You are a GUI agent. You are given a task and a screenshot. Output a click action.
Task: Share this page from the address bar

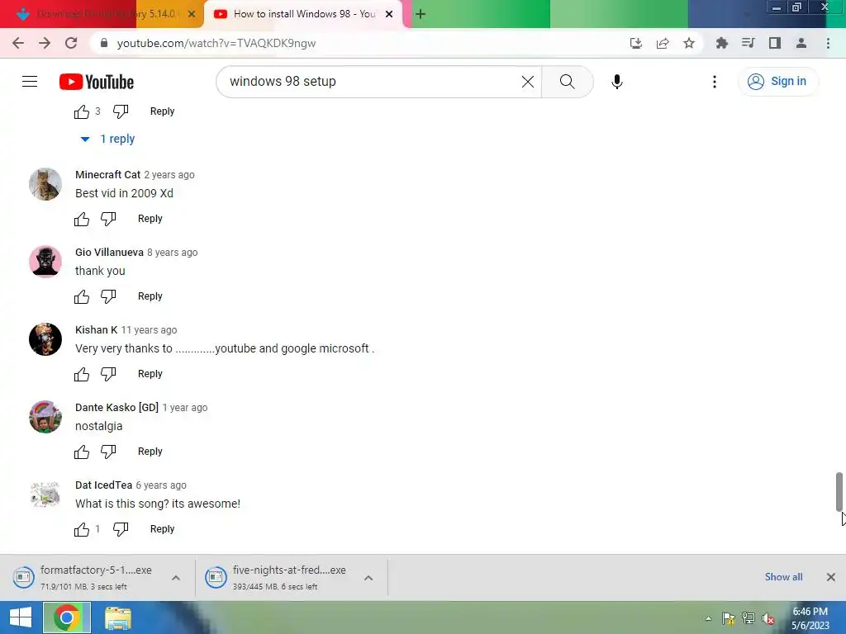coord(663,43)
